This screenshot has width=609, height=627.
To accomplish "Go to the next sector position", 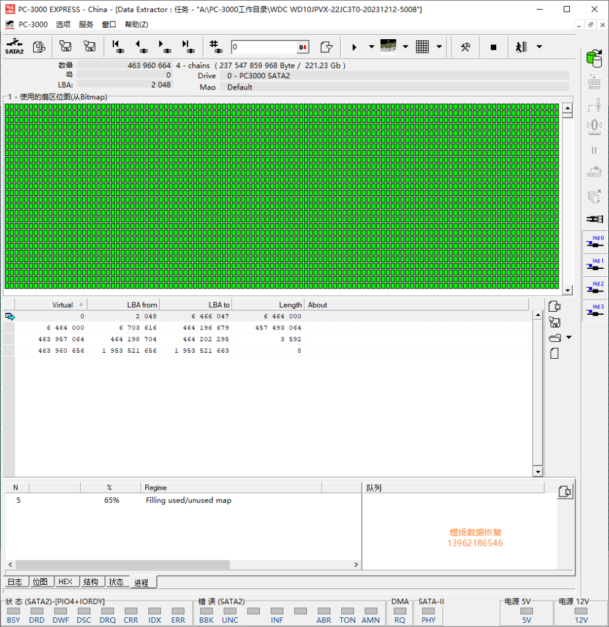I will click(164, 47).
